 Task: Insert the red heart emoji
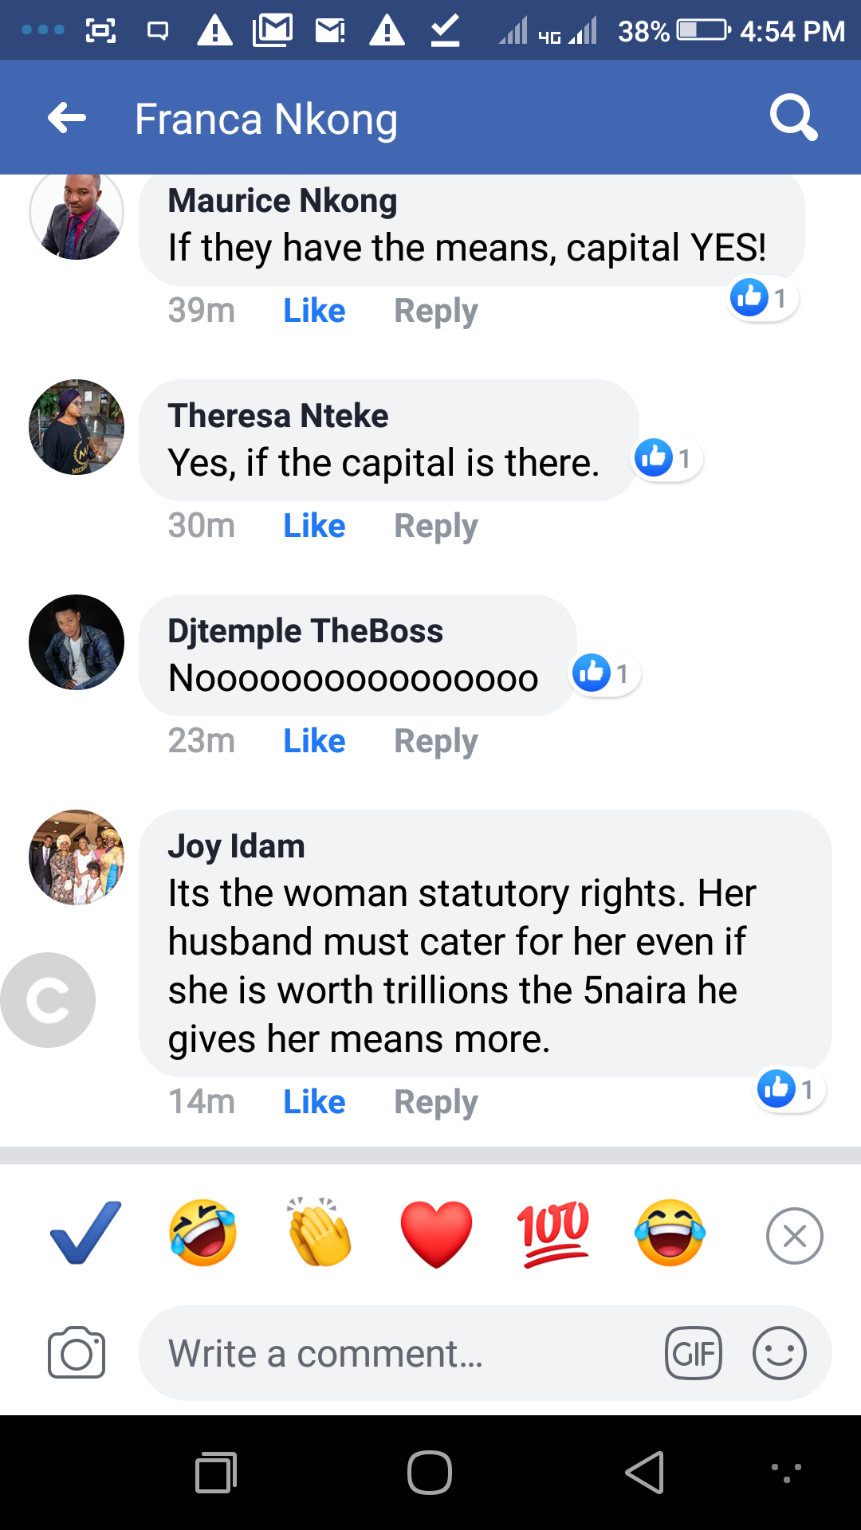(436, 1234)
